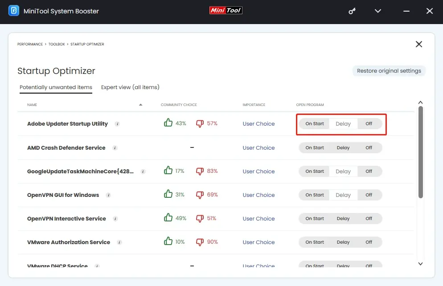Turn Off AMD Crash Defender Service
443x286 pixels.
369,147
